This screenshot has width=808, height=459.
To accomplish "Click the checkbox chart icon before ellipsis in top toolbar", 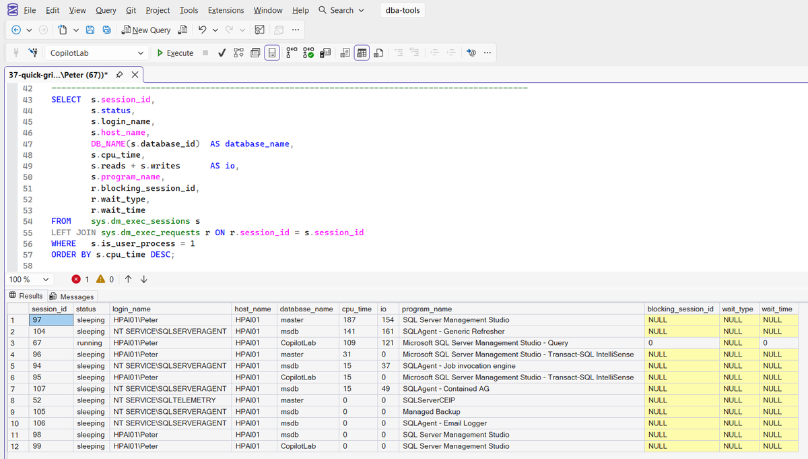I will click(260, 30).
